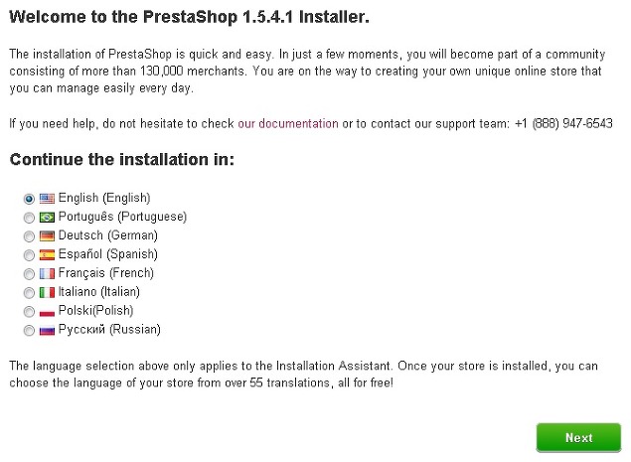The image size is (631, 462).
Task: Choose the Español radio button
Action: (x=29, y=255)
